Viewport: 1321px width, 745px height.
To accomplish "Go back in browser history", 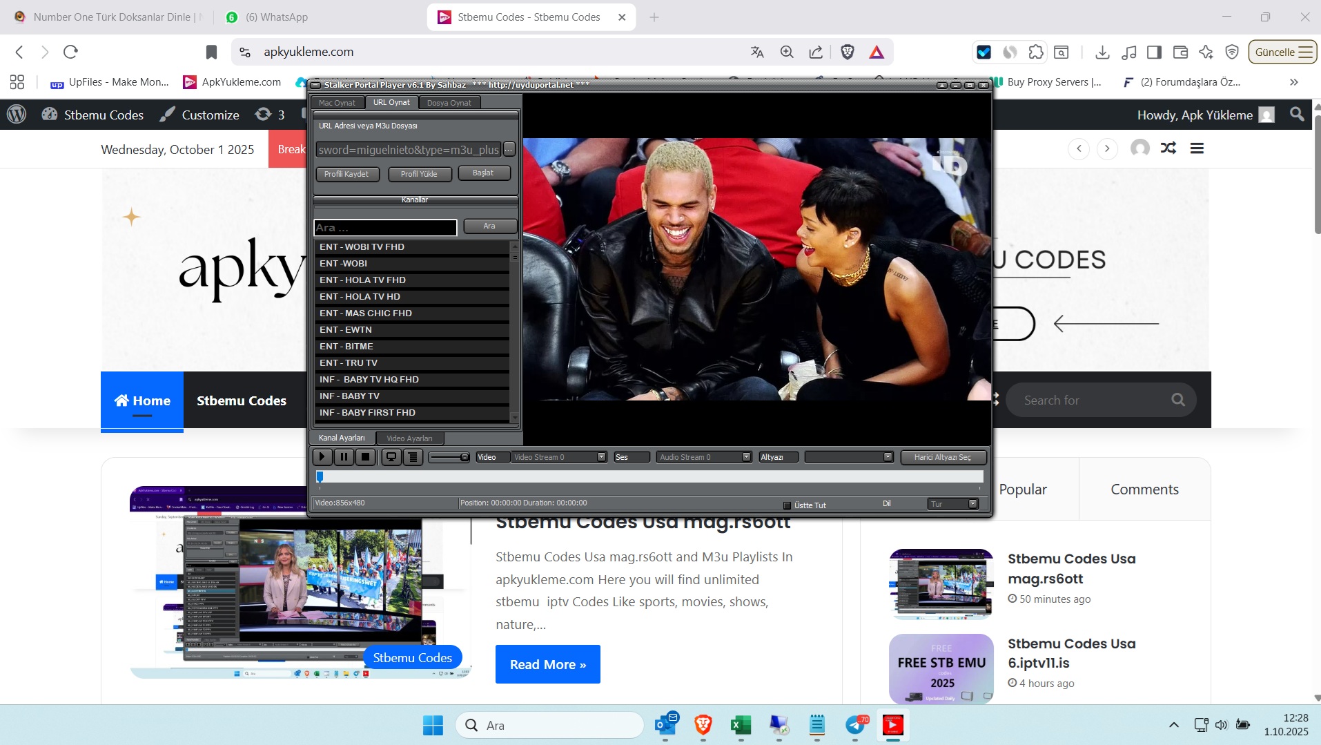I will [19, 52].
